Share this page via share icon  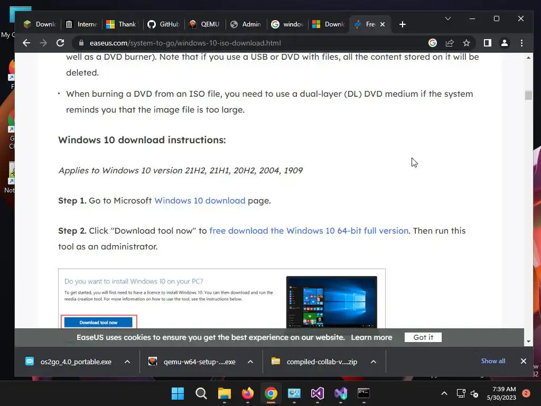[450, 43]
